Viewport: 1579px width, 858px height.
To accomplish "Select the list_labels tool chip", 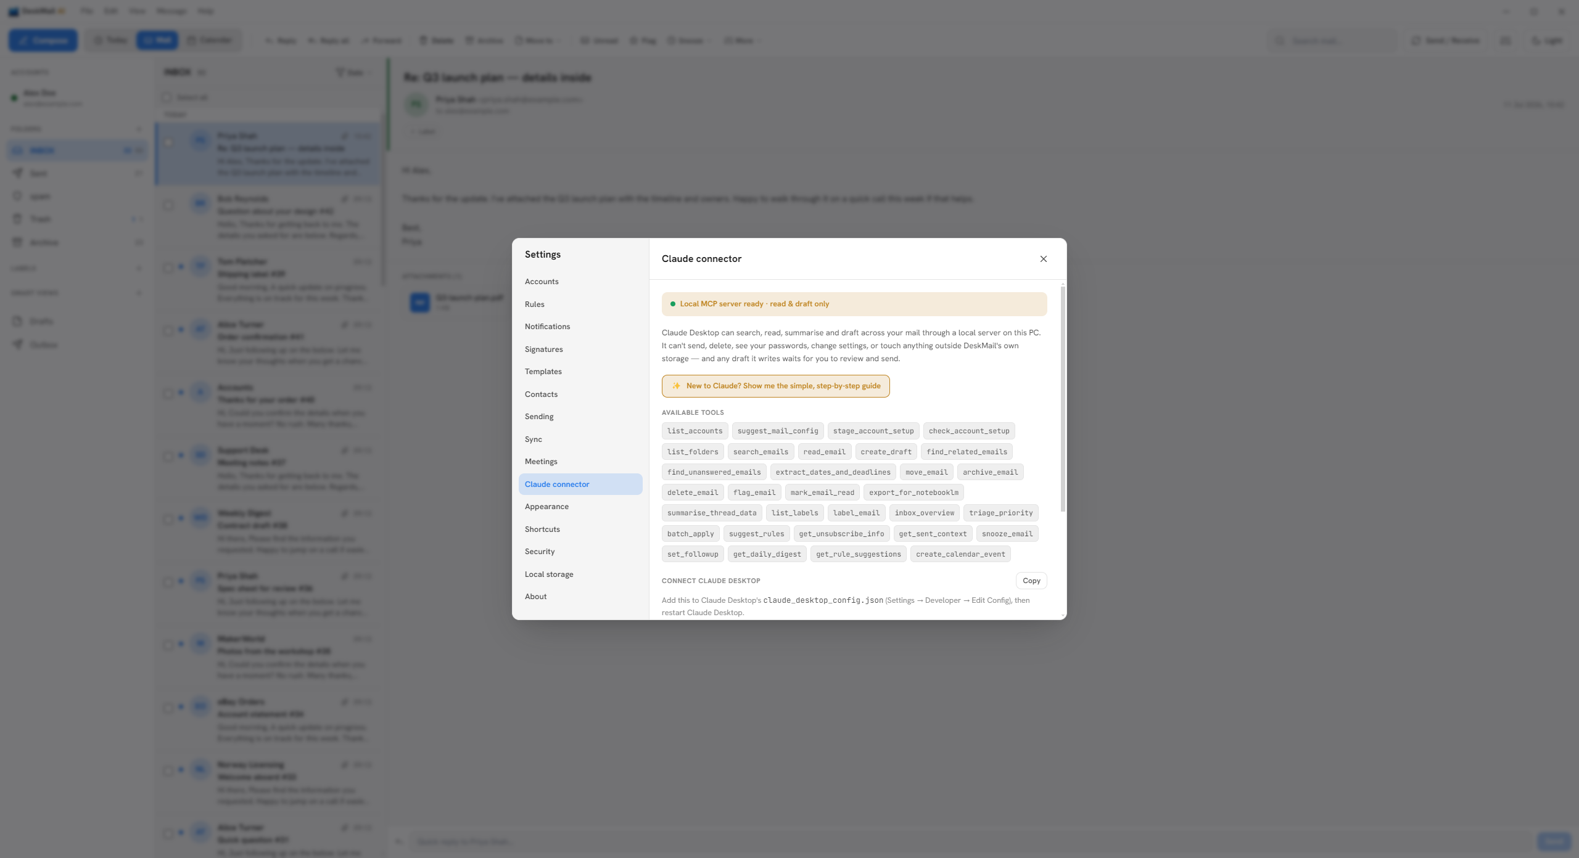I will 794,513.
